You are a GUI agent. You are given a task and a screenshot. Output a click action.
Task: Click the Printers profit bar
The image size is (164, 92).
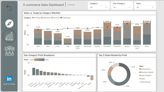[x=34, y=72]
